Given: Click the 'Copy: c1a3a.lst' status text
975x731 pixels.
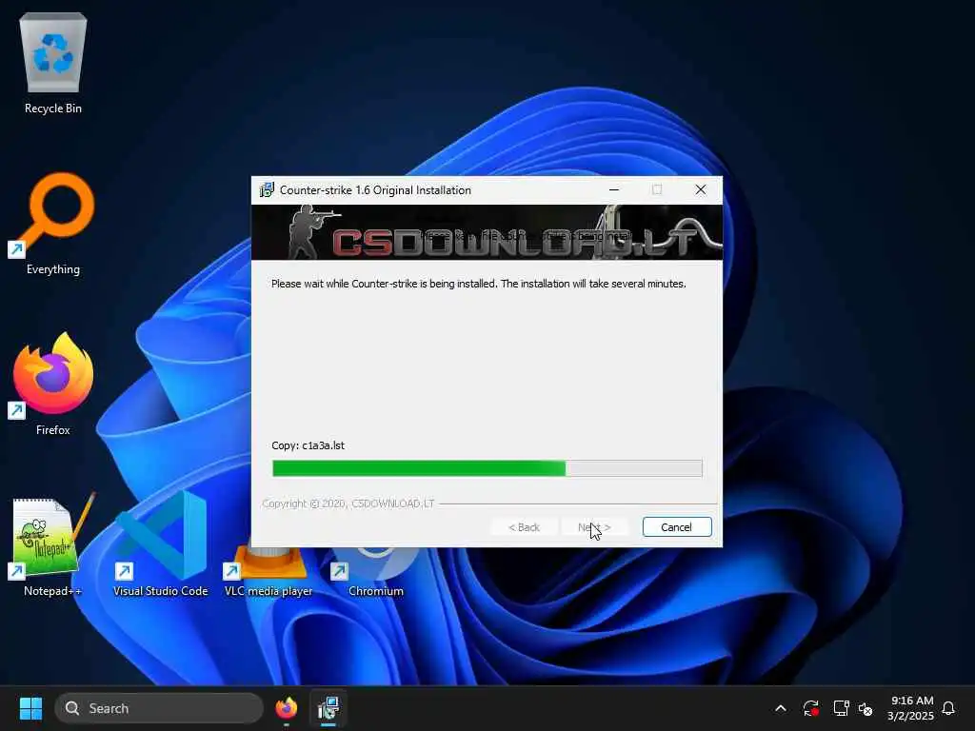Looking at the screenshot, I should click(308, 445).
